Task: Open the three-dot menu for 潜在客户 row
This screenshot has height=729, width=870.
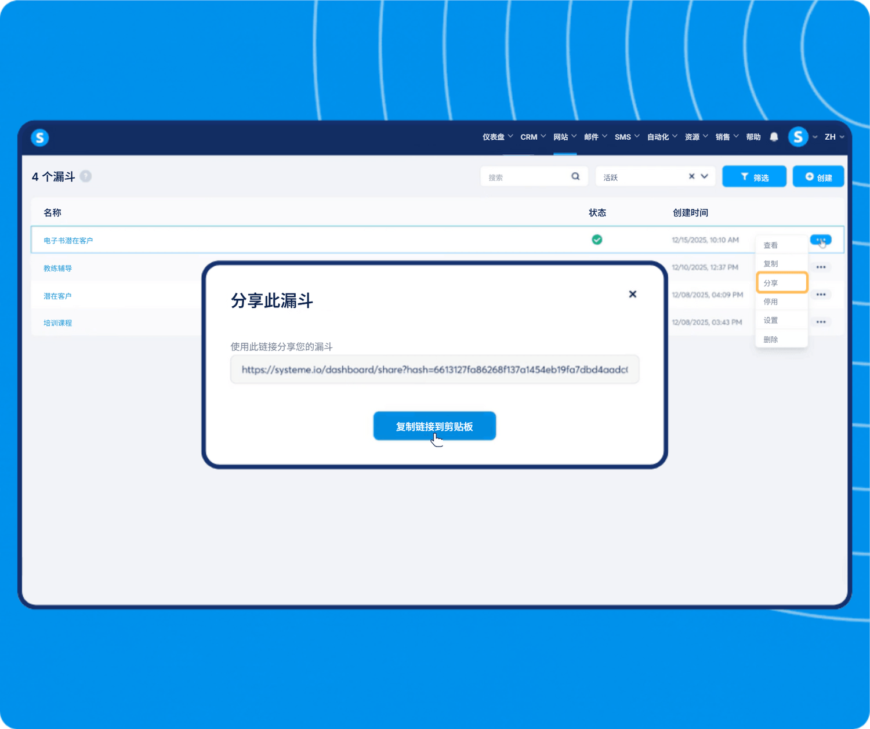Action: pyautogui.click(x=821, y=295)
